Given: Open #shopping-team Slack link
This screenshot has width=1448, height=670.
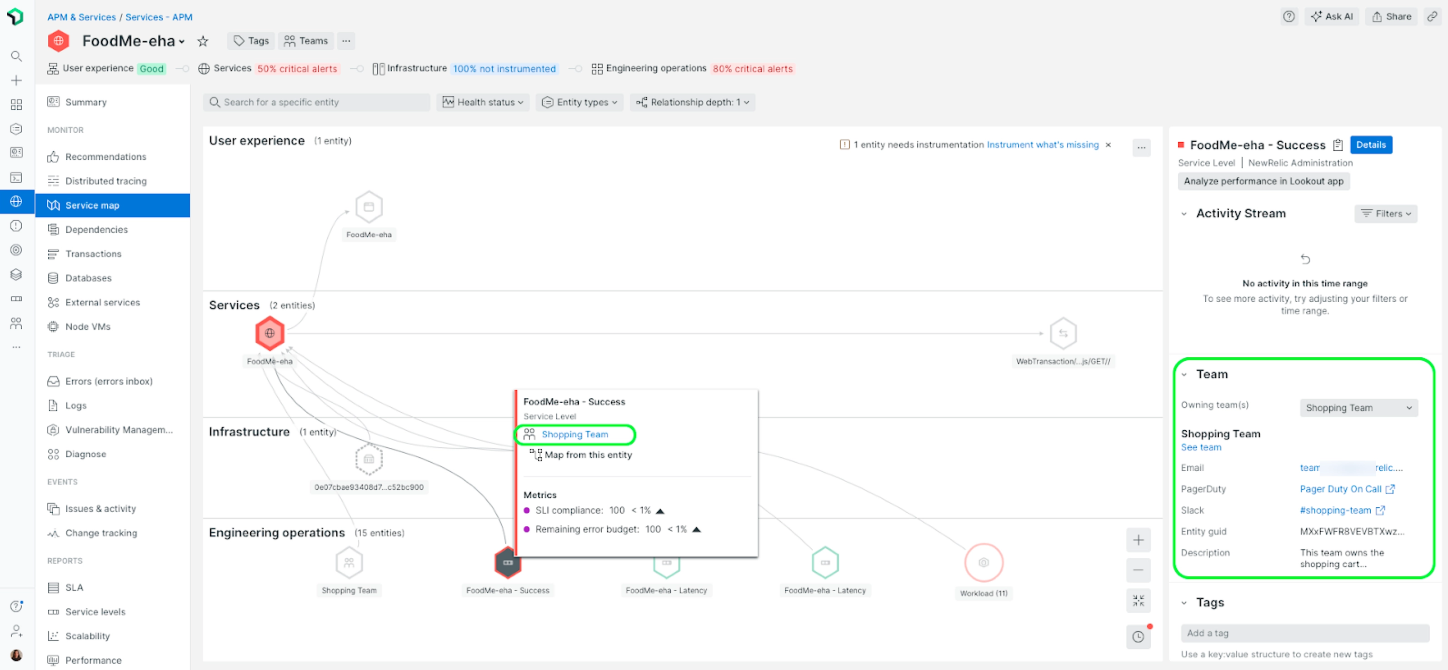Looking at the screenshot, I should click(1342, 510).
